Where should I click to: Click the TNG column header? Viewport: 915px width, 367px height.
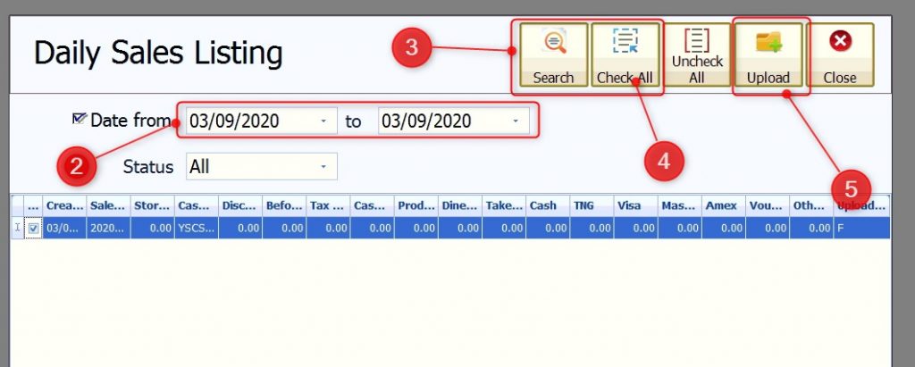591,205
